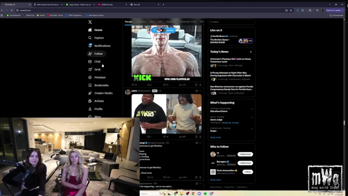Viewport: 348px width, 196px height.
Task: Bookmark the @theparthrastogi post
Action: coord(196,177)
